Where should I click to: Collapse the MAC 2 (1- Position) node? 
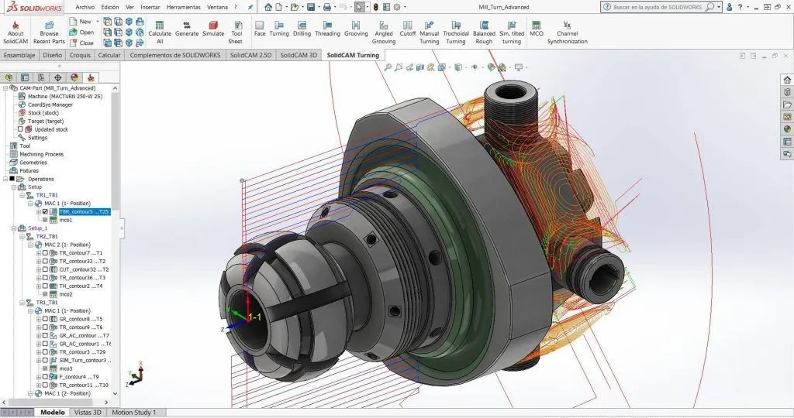[30, 245]
